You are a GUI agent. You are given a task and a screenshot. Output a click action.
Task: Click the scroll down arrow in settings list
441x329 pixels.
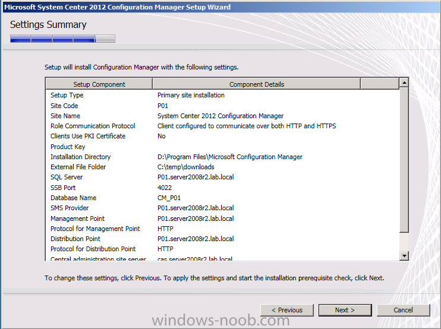404,256
